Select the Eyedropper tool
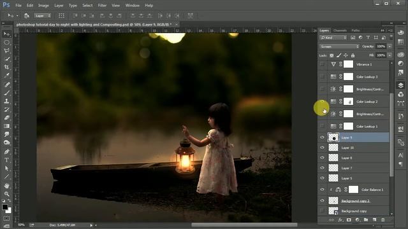The image size is (408, 229). 7,75
